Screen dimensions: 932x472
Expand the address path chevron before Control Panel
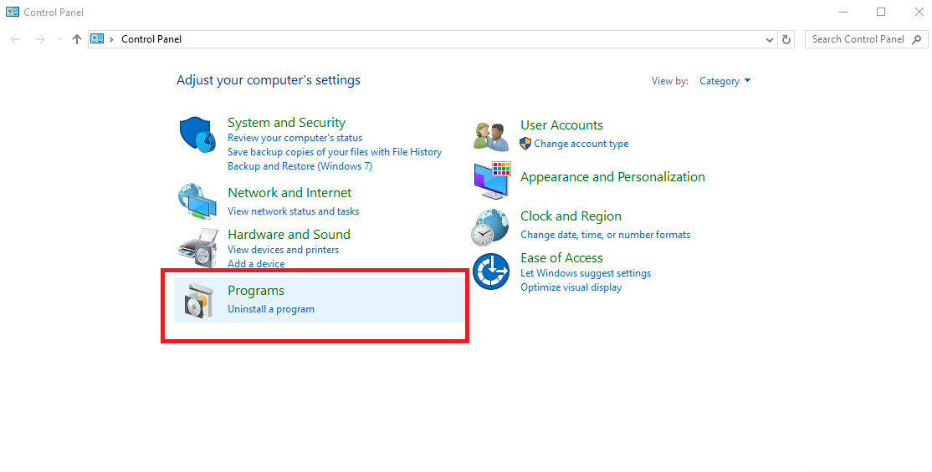(112, 39)
